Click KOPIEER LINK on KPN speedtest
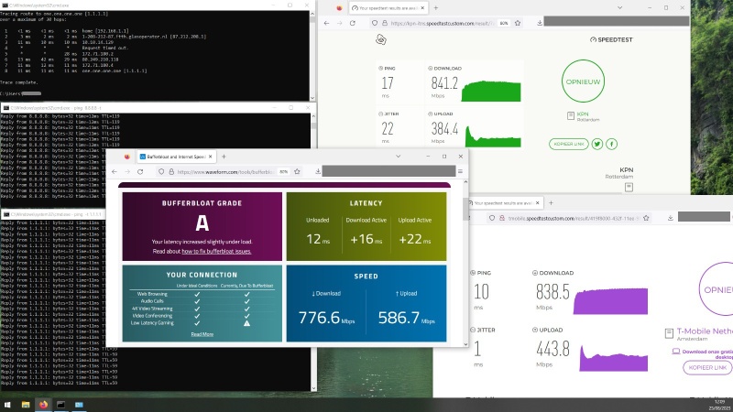Viewport: 733px width, 412px height. pos(568,144)
